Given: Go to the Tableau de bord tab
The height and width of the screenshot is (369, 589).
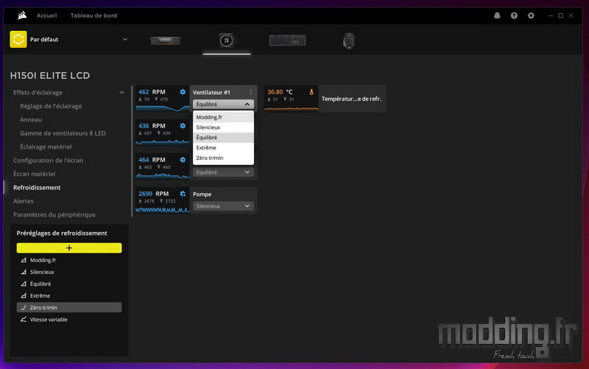Looking at the screenshot, I should (x=94, y=15).
